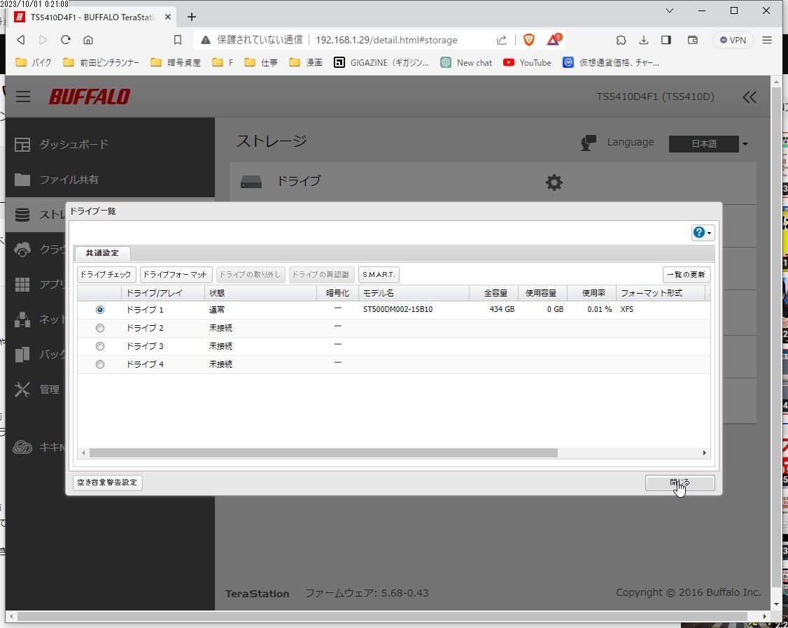788x628 pixels.
Task: Click the 一覧の更新 refresh list button
Action: coord(687,275)
